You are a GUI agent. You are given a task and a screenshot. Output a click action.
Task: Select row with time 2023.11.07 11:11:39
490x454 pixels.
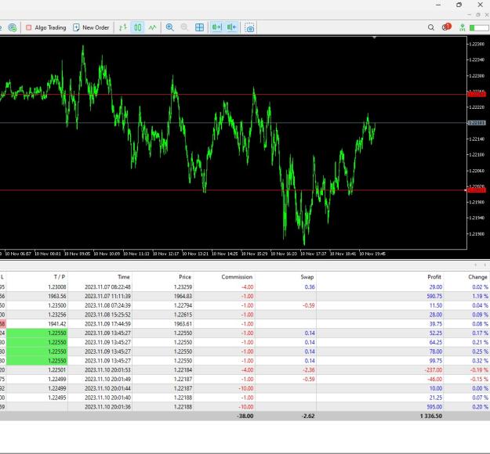(245, 296)
